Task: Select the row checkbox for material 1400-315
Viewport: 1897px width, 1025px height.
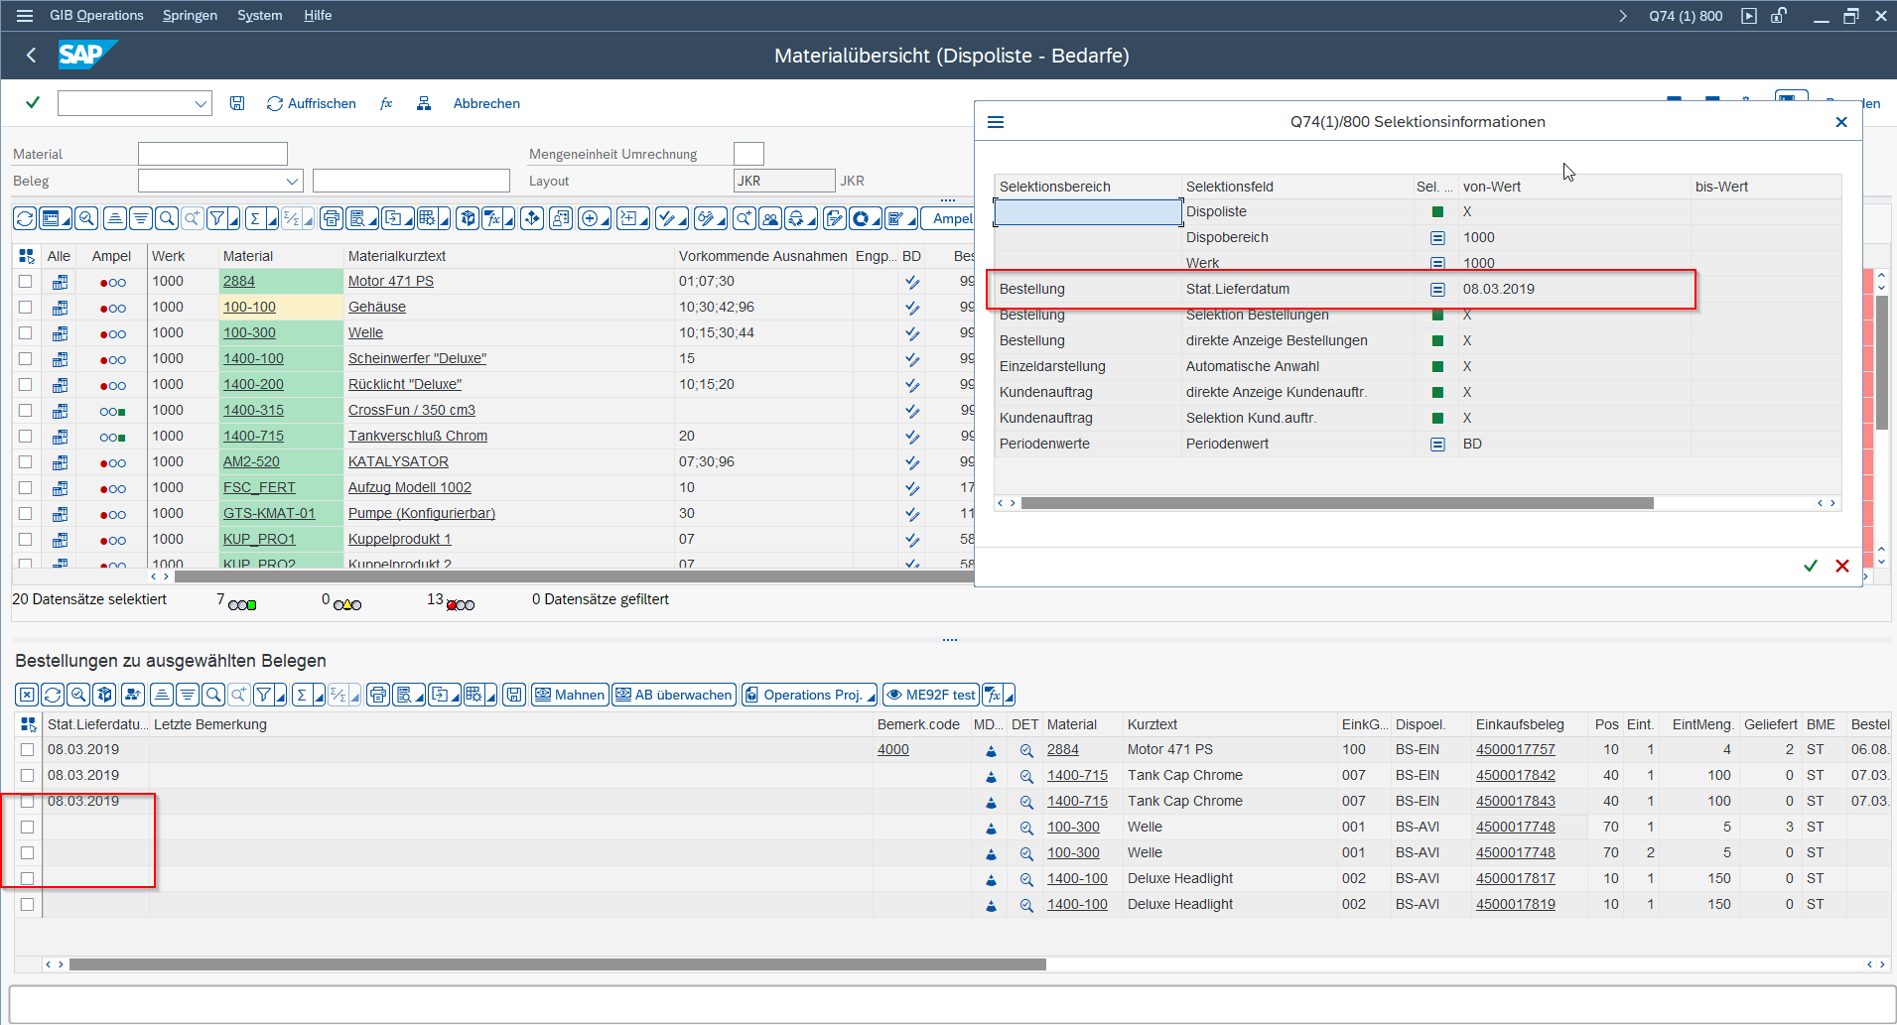Action: click(26, 411)
